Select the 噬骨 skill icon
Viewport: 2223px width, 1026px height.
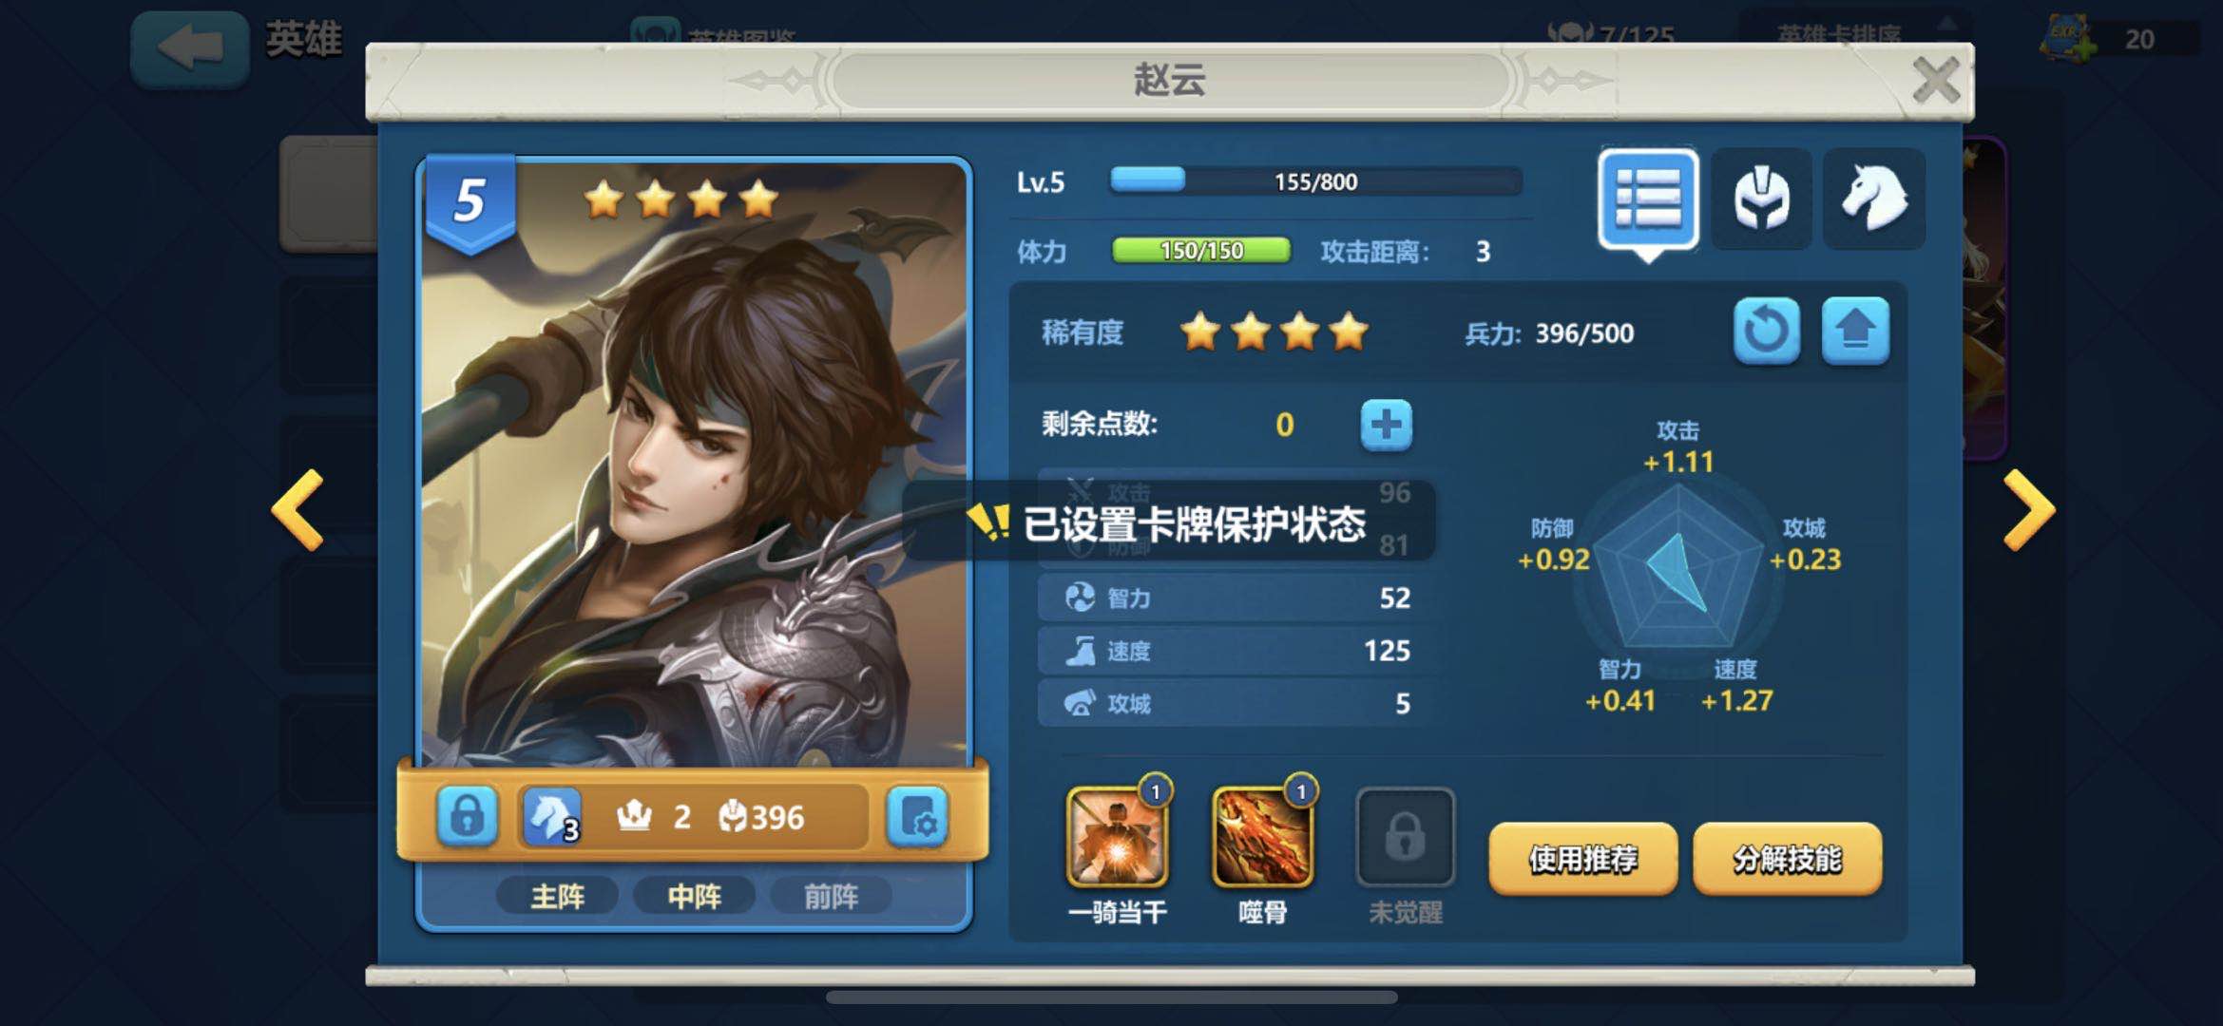pyautogui.click(x=1263, y=838)
